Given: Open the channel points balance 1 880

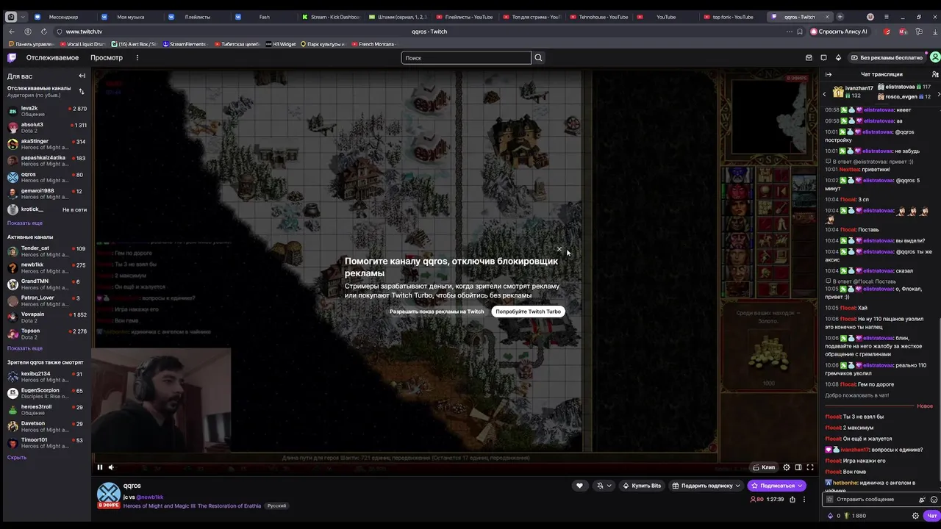Looking at the screenshot, I should click(854, 516).
